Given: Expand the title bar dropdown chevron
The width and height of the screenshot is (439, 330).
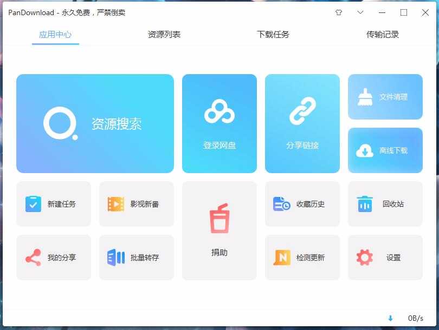Looking at the screenshot, I should [x=360, y=12].
